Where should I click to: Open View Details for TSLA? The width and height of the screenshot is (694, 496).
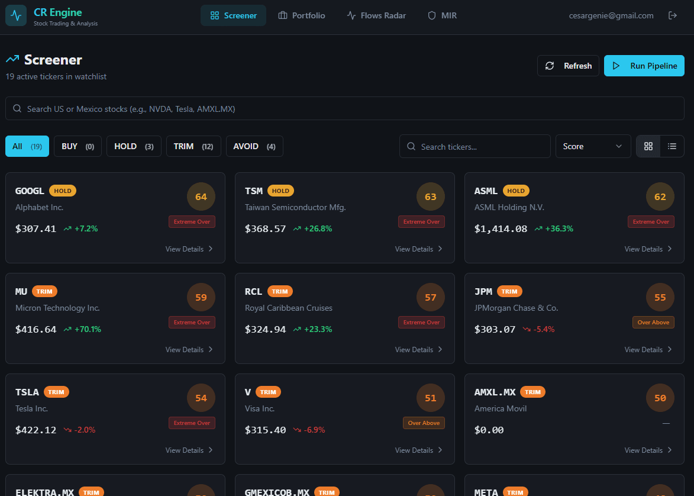point(189,450)
